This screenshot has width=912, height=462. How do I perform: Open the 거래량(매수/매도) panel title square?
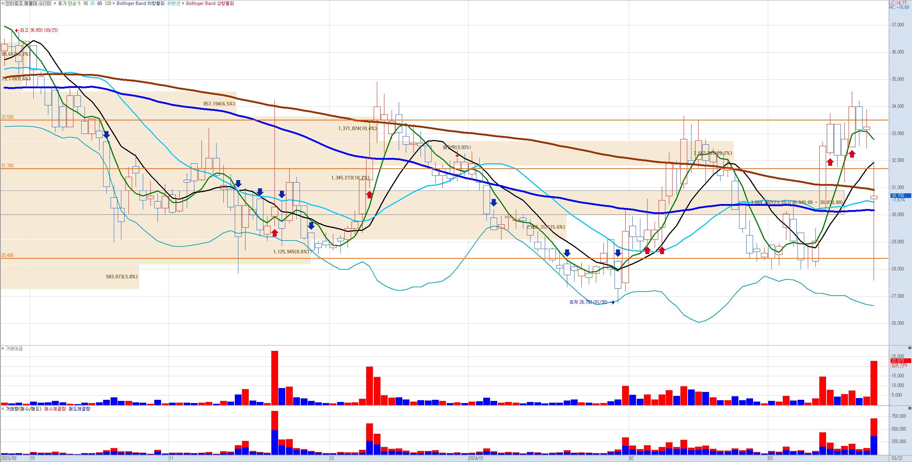point(3,409)
